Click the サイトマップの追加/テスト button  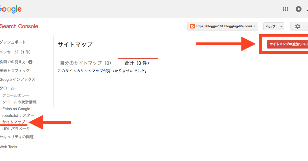pyautogui.click(x=287, y=44)
